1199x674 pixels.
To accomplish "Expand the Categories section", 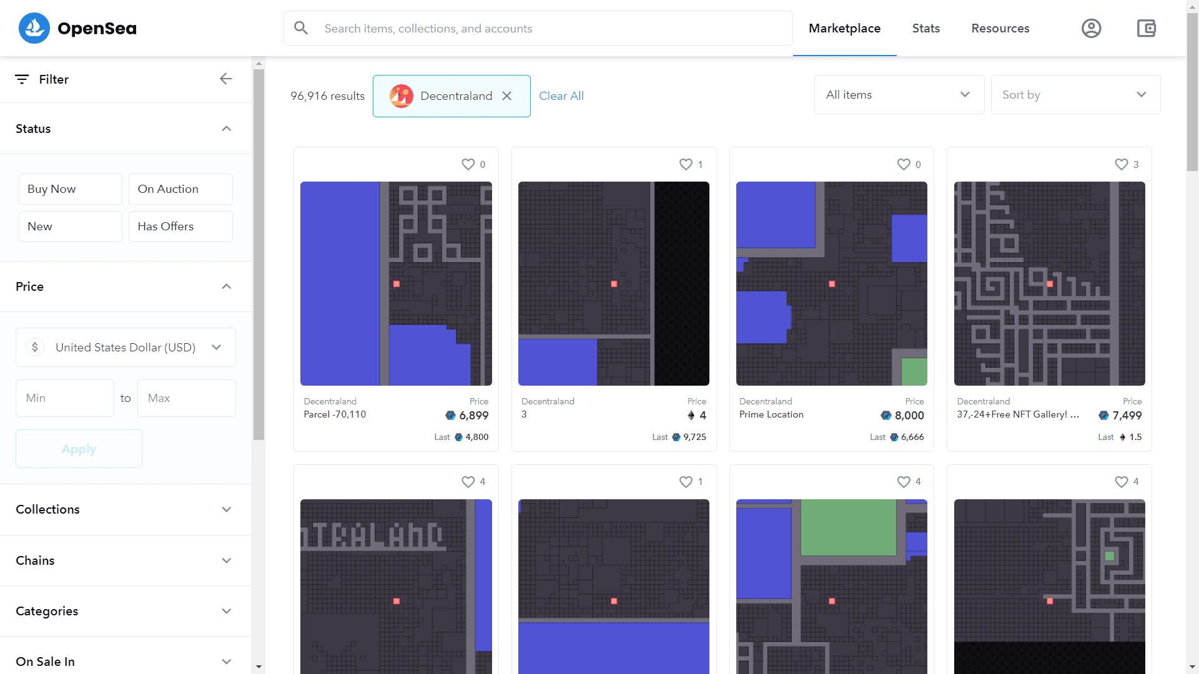I will click(x=126, y=611).
